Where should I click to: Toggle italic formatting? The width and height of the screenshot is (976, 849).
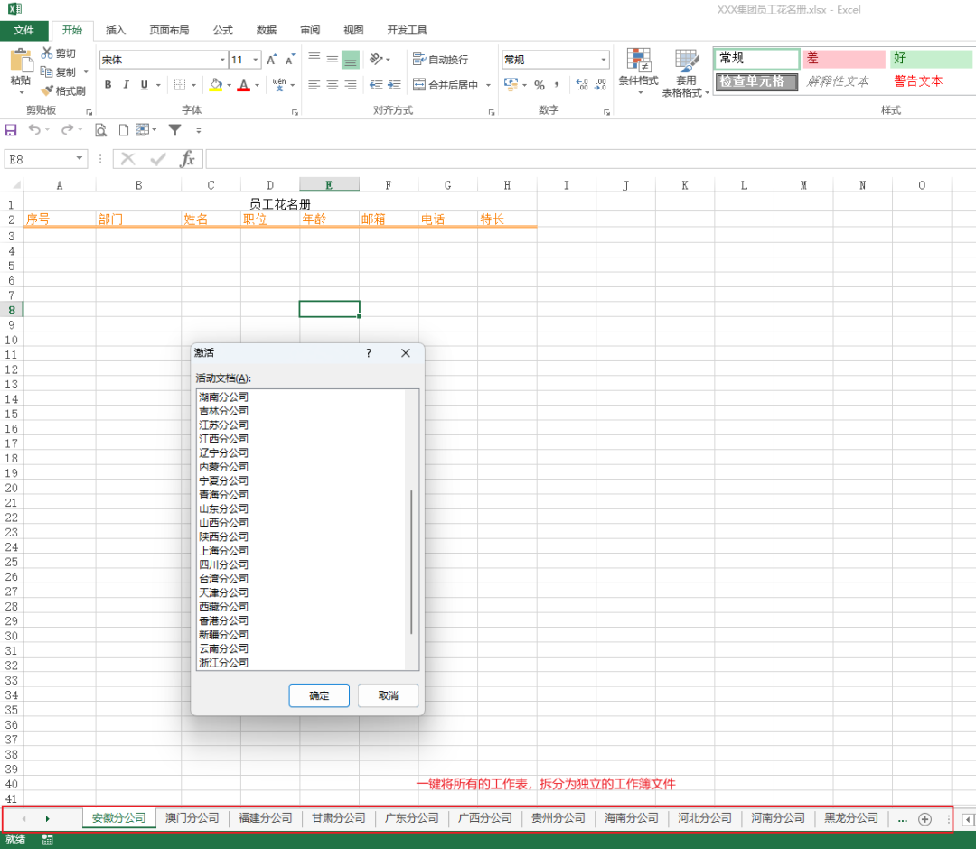click(x=127, y=85)
